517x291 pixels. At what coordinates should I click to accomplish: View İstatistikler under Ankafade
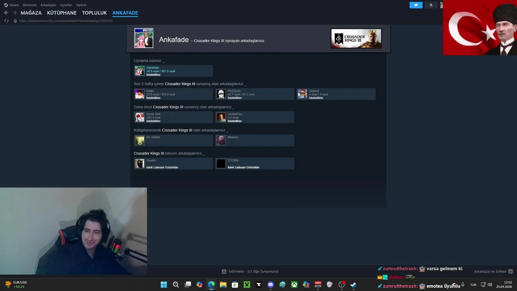(x=153, y=75)
